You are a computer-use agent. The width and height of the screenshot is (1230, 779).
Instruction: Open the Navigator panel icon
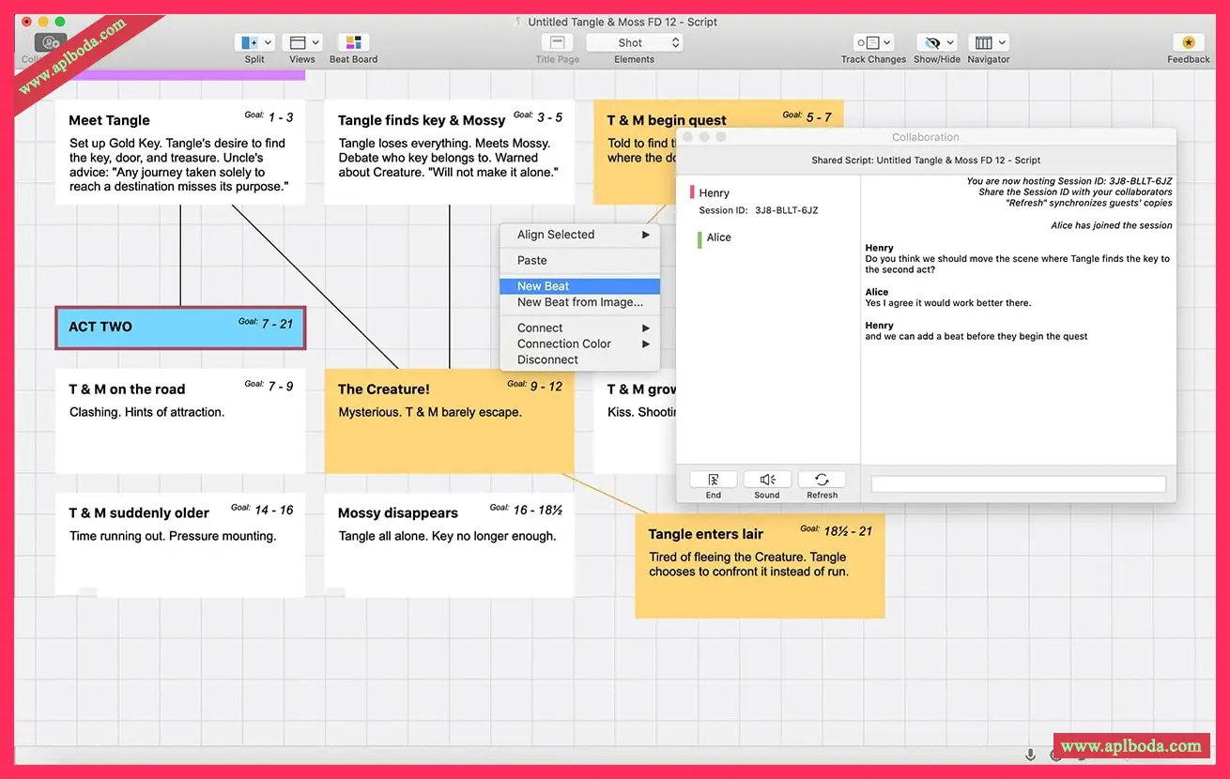pyautogui.click(x=983, y=43)
